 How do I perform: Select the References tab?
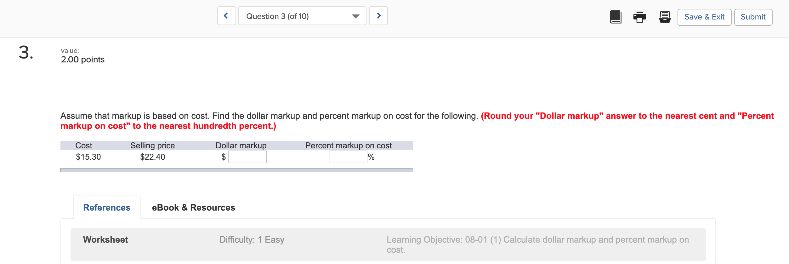107,207
